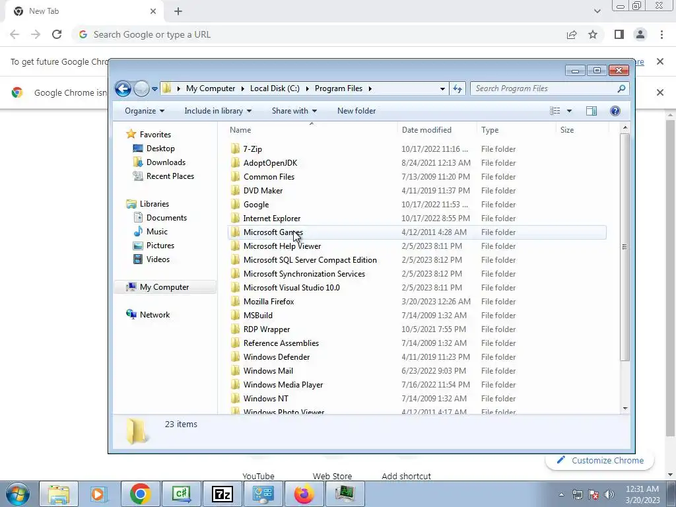Select Libraries in the navigation pane
This screenshot has width=676, height=507.
click(154, 204)
